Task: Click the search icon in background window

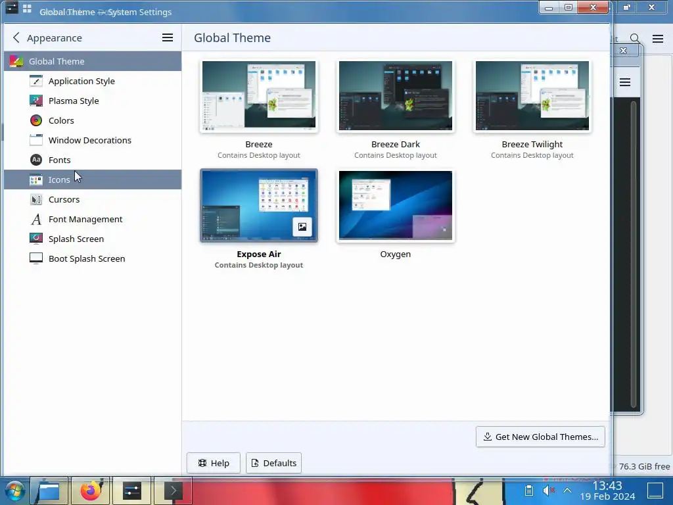Action: click(x=635, y=39)
